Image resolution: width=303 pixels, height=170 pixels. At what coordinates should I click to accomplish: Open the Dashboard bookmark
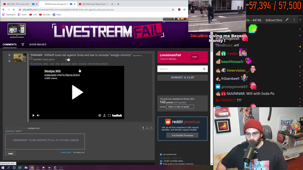(9, 15)
